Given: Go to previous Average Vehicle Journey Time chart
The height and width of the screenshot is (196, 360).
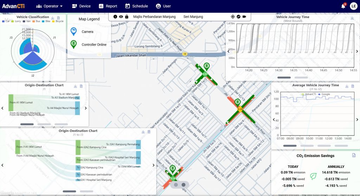Looking at the screenshot, I should click(x=274, y=119).
